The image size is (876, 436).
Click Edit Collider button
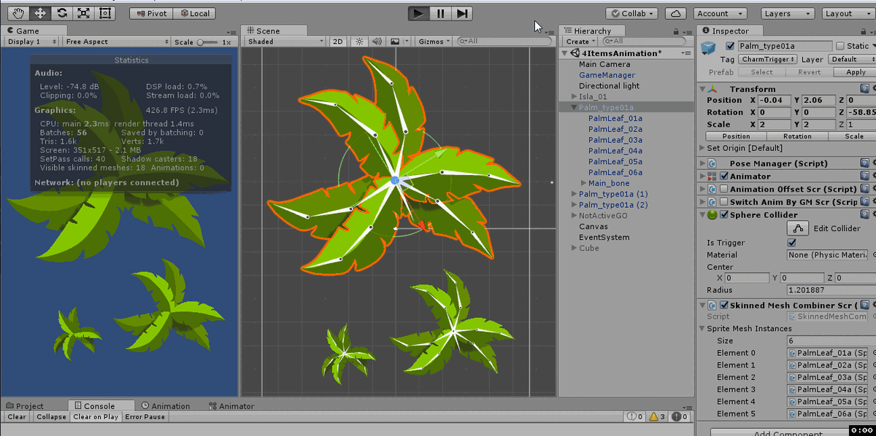pos(797,228)
